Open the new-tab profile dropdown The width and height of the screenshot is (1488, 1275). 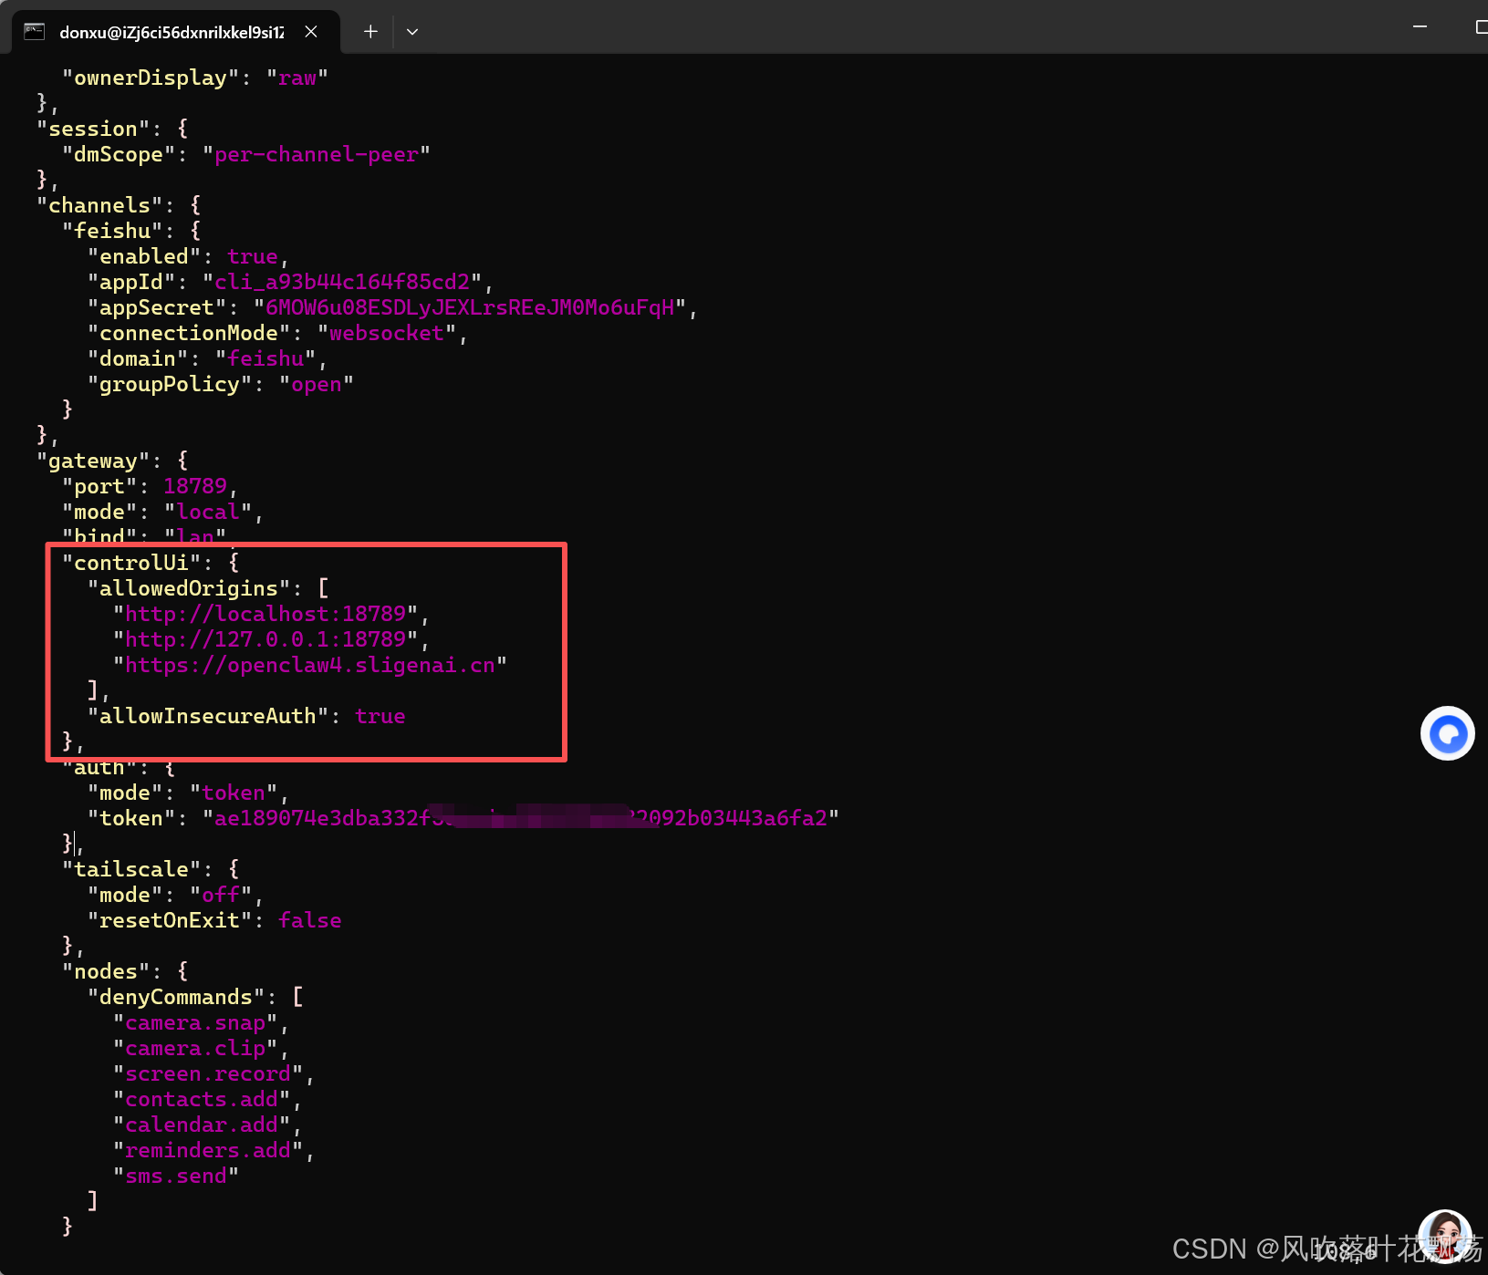pyautogui.click(x=412, y=32)
